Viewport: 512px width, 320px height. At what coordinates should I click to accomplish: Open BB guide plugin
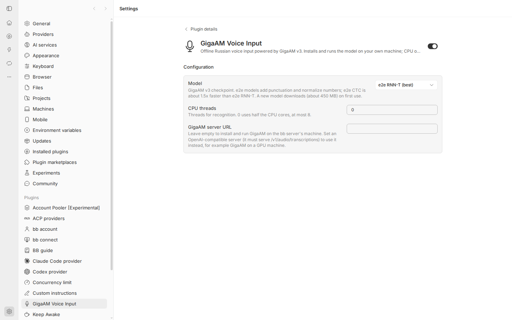click(x=64, y=250)
